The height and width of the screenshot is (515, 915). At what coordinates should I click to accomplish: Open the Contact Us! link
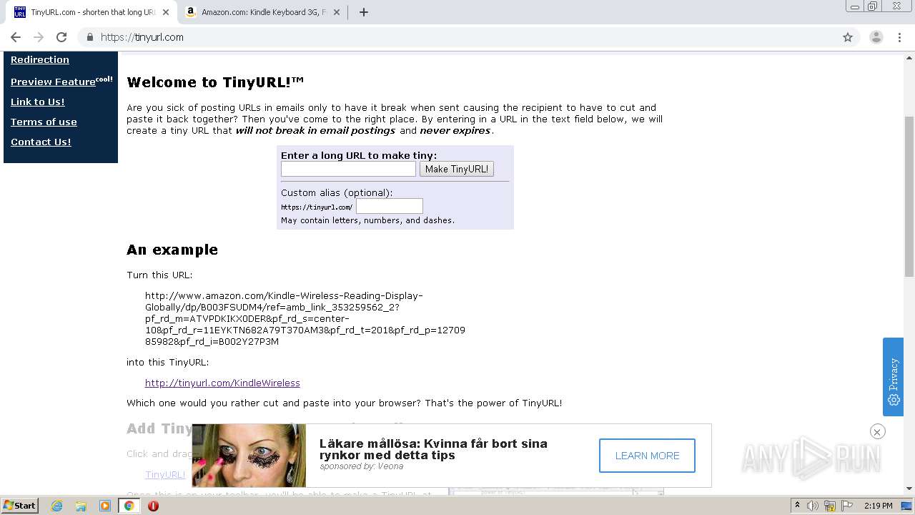point(41,142)
